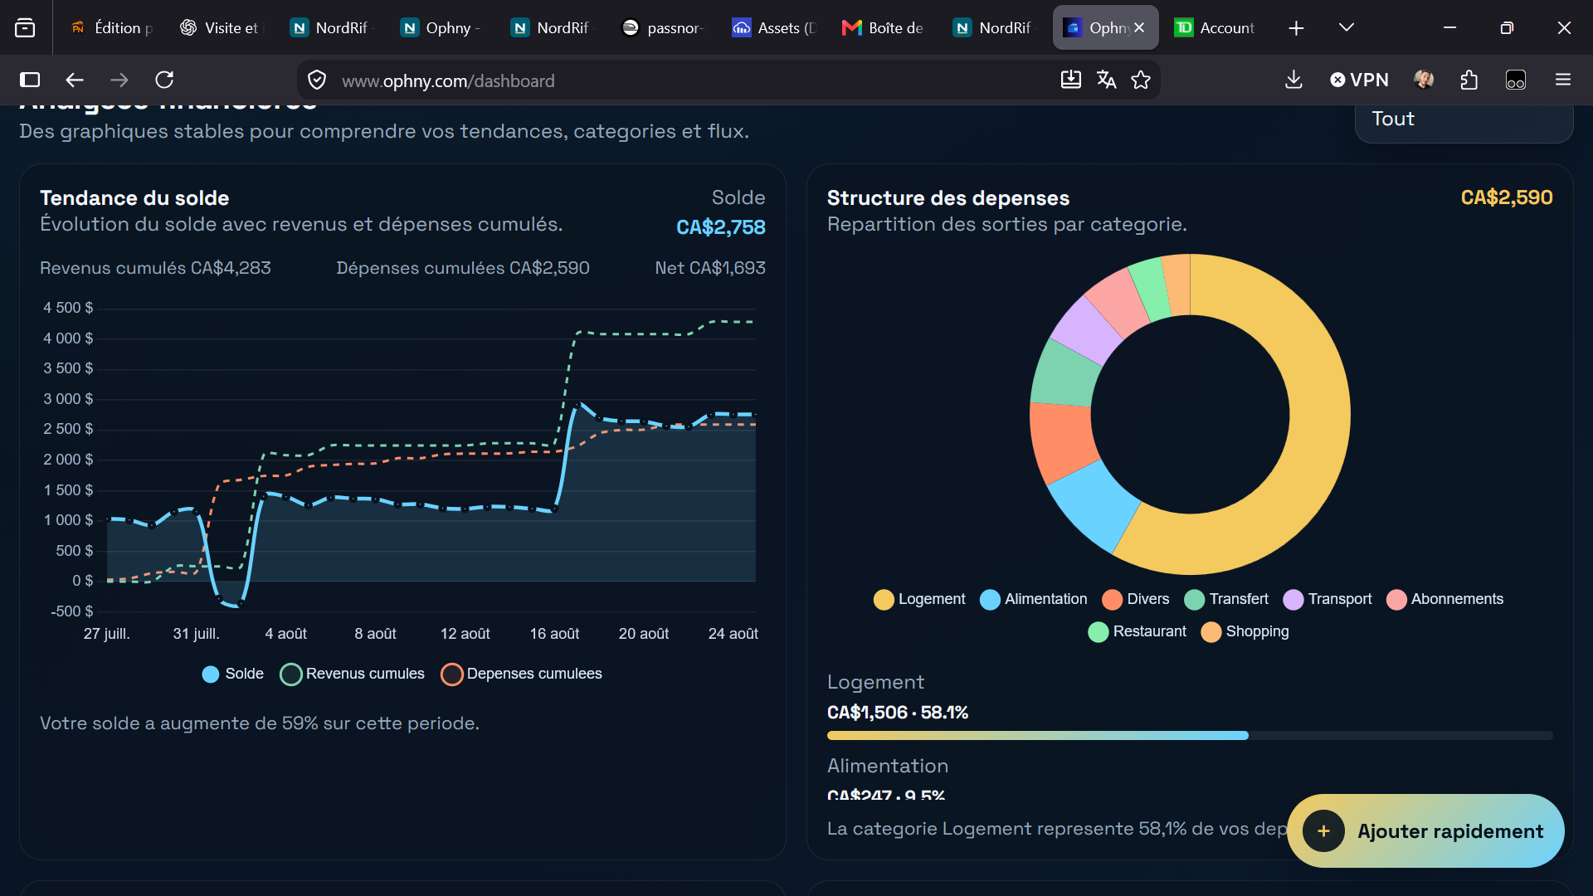Switch to the Account TD tab
Viewport: 1593px width, 896px height.
1215,27
